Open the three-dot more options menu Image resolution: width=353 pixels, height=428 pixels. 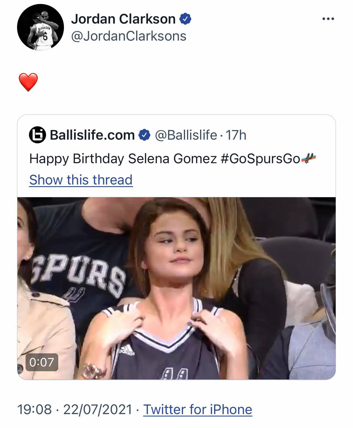pyautogui.click(x=329, y=19)
